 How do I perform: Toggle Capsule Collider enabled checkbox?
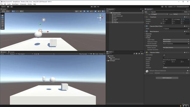pyautogui.click(x=149, y=53)
